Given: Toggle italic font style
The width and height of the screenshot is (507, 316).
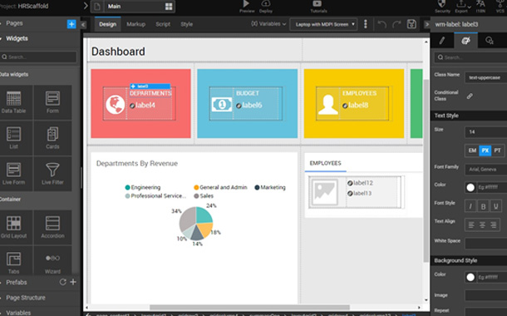Looking at the screenshot, I should coord(470,206).
